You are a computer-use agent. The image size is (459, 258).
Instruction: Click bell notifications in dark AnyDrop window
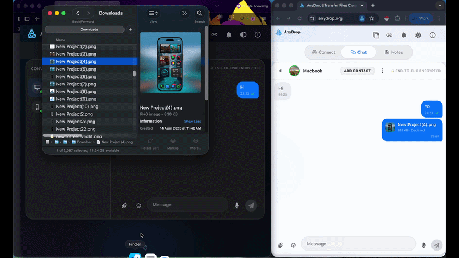tap(229, 34)
